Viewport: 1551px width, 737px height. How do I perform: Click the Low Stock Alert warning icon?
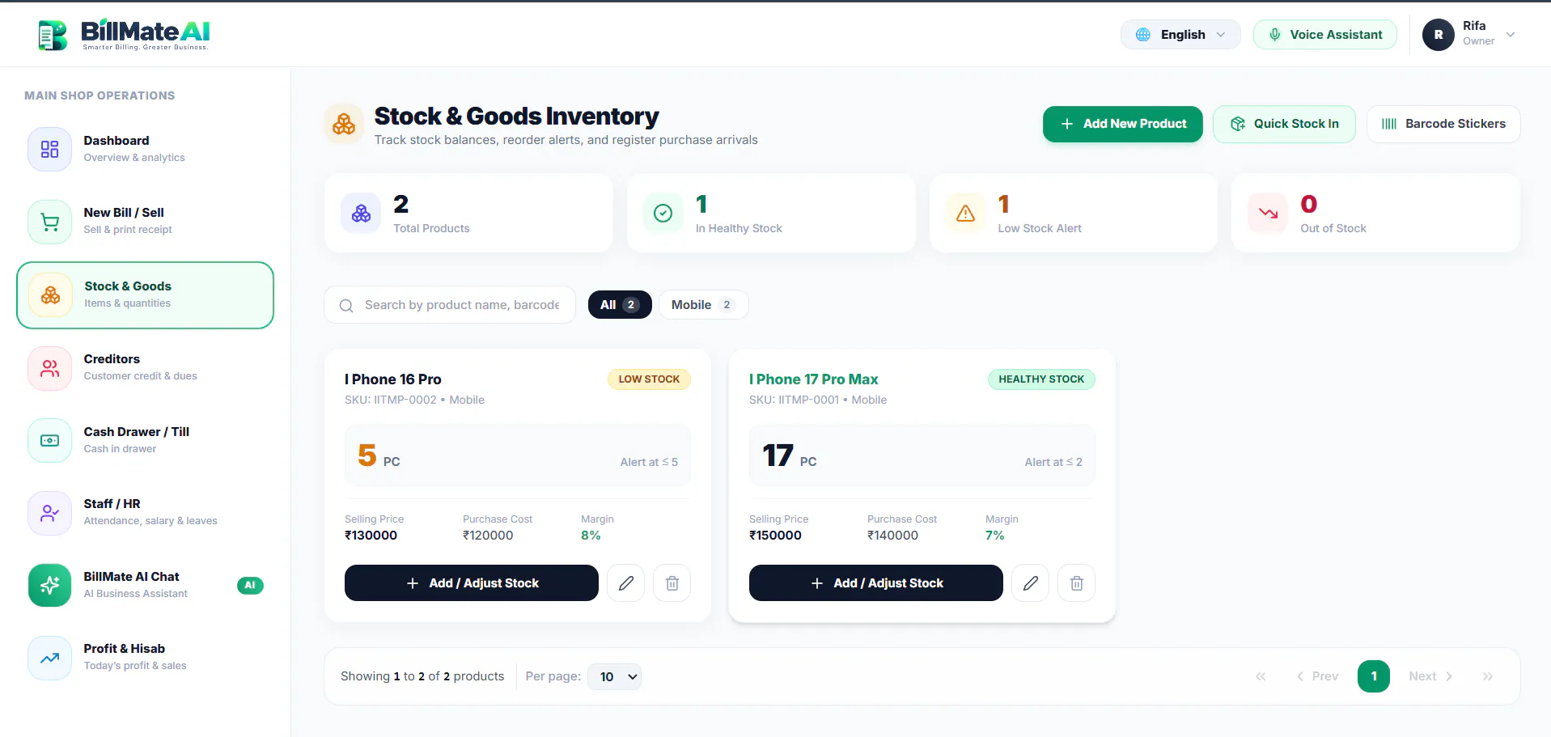(x=965, y=214)
